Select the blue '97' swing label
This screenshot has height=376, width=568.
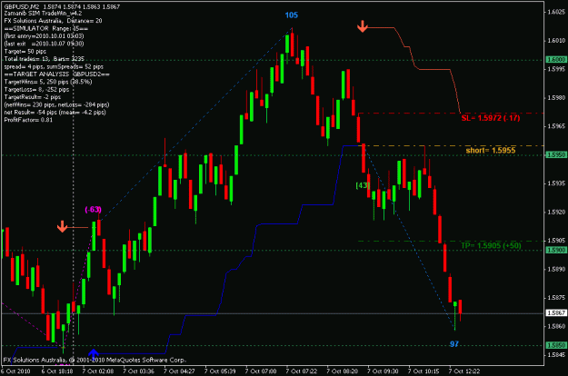[x=454, y=344]
